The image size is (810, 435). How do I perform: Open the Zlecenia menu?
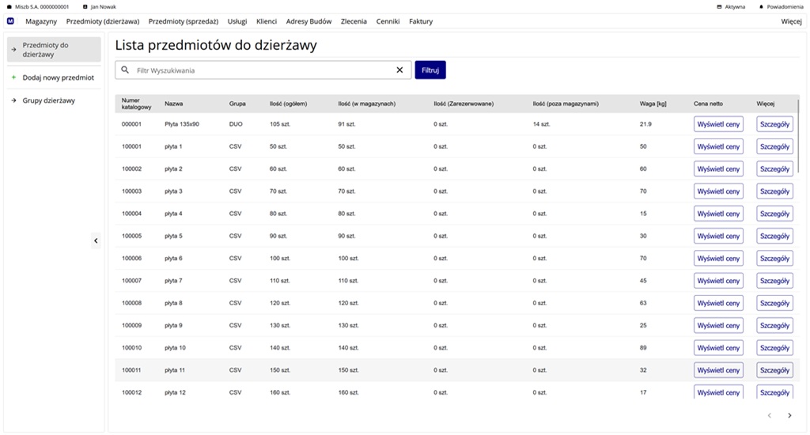tap(354, 21)
